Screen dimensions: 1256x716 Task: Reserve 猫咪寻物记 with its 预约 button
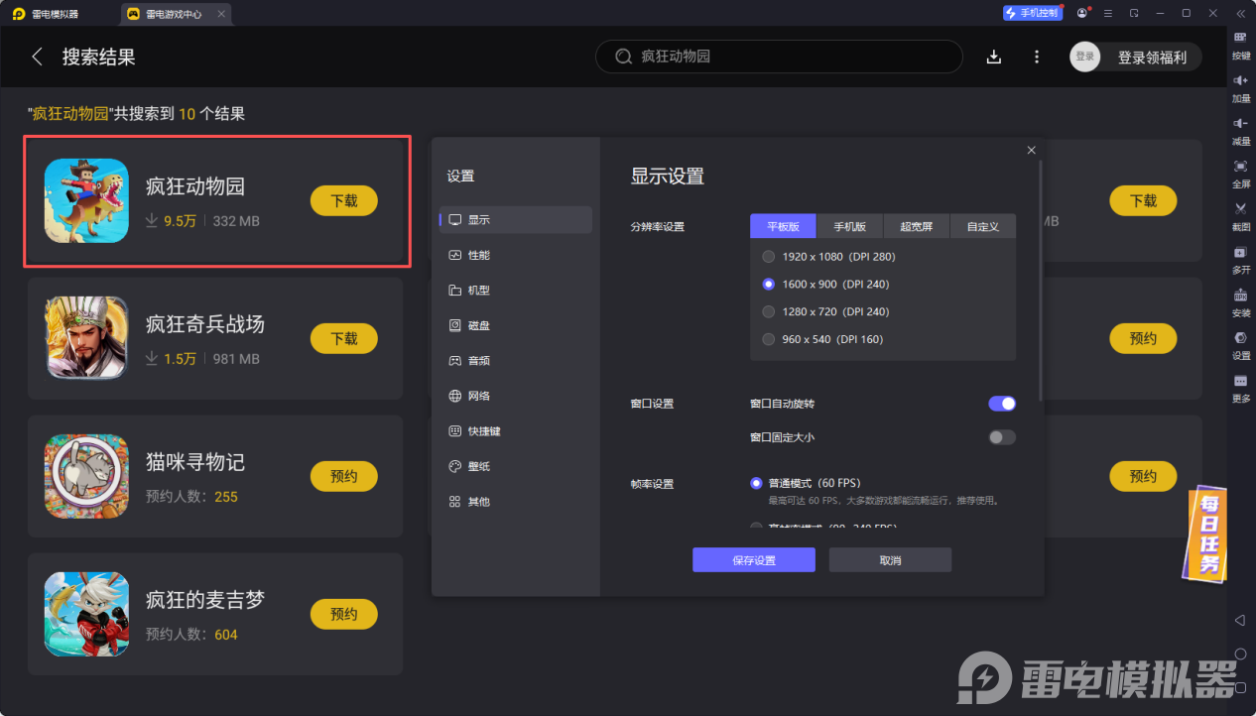[344, 476]
